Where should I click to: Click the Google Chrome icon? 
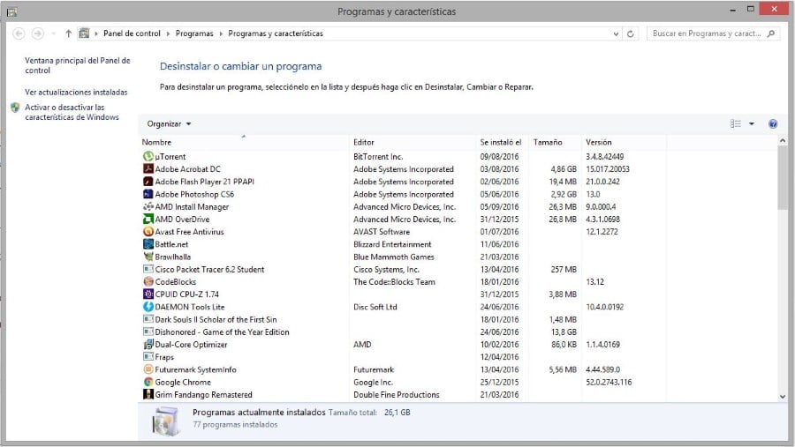pyautogui.click(x=148, y=382)
